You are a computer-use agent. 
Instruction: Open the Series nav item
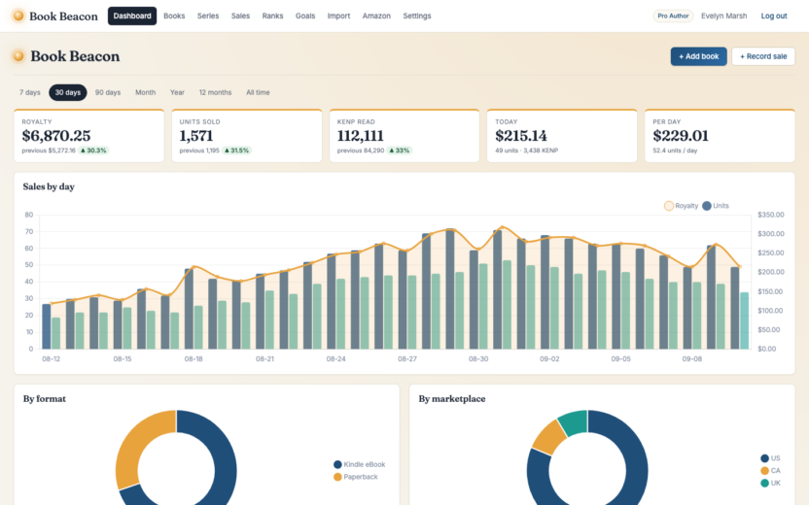[x=208, y=16]
